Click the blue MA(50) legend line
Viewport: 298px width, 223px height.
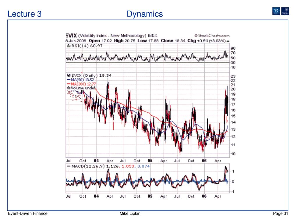point(69,80)
